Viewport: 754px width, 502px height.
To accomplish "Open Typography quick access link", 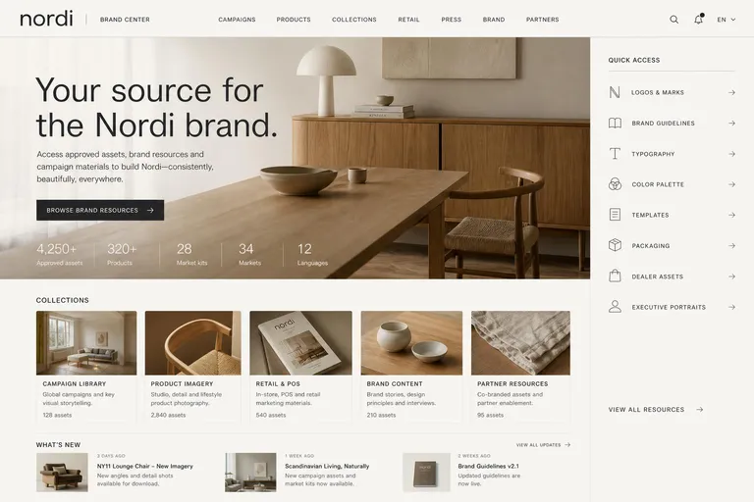I will [x=672, y=154].
